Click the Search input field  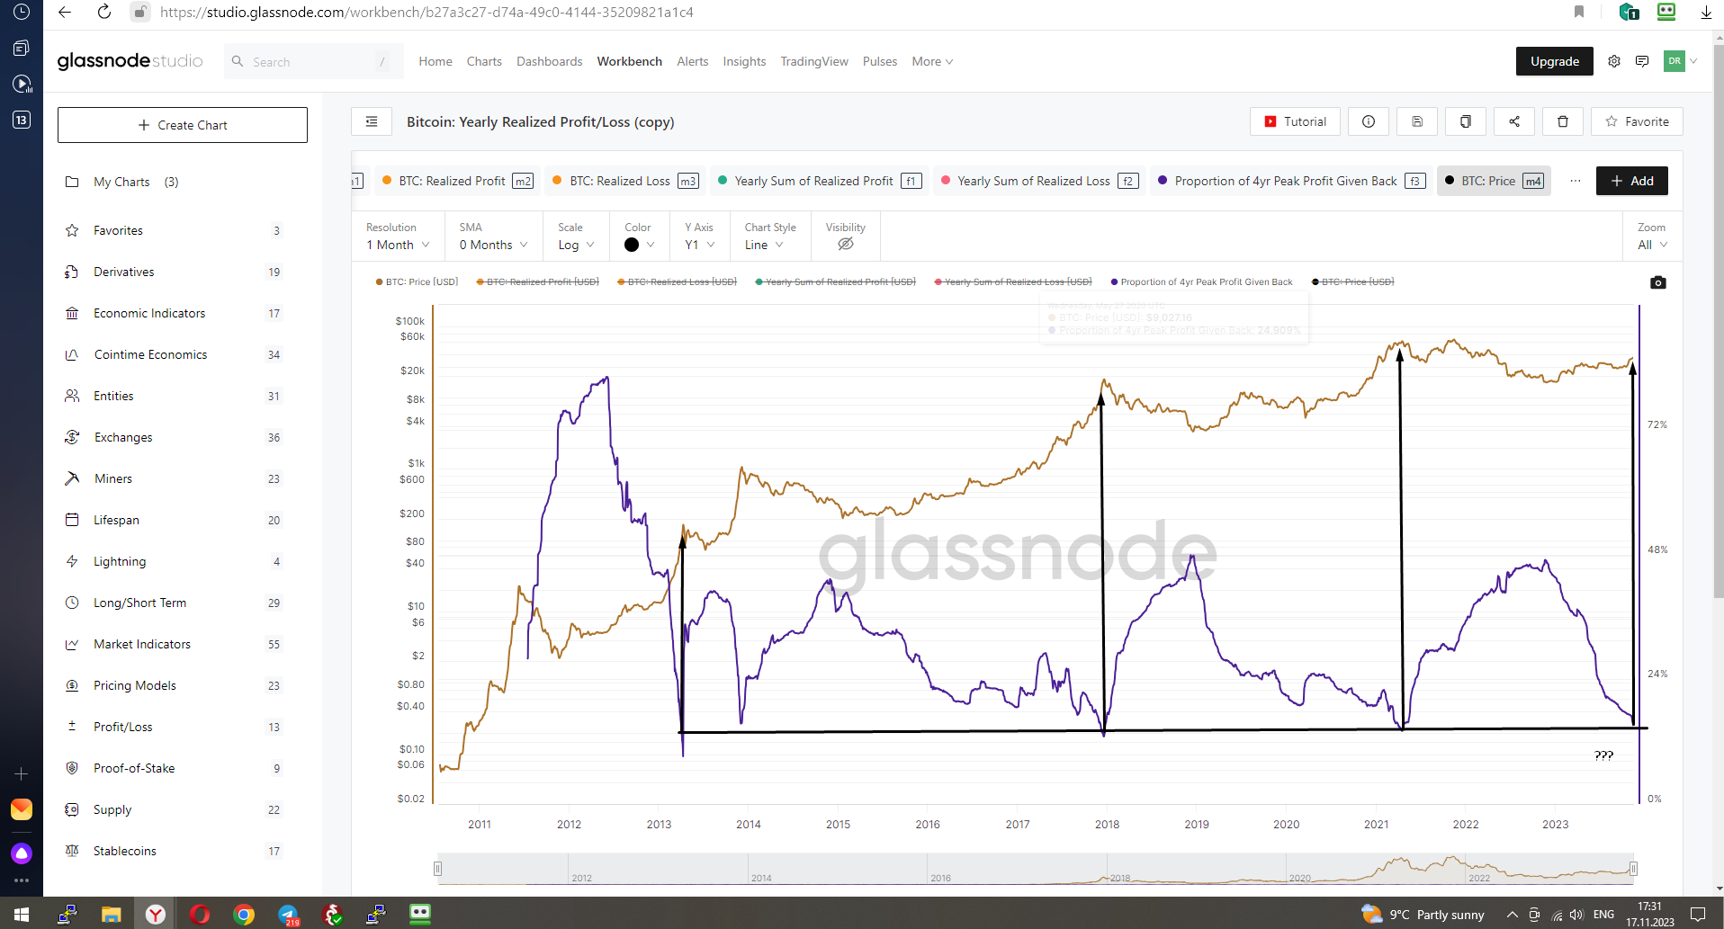[x=314, y=61]
